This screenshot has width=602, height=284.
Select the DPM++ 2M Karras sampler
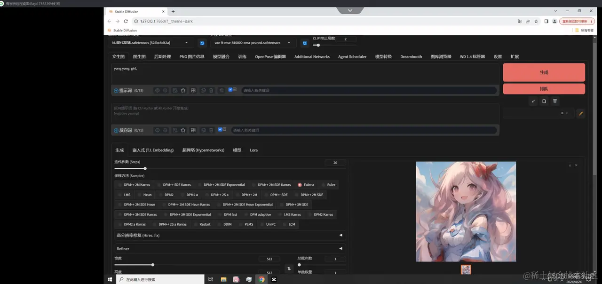pyautogui.click(x=135, y=185)
